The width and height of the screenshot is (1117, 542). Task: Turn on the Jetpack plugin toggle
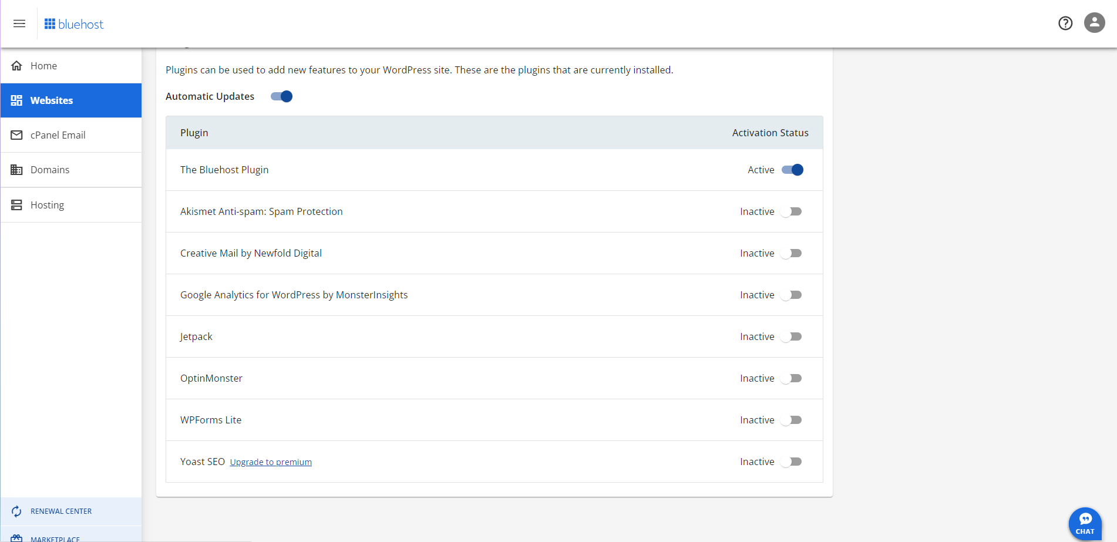pyautogui.click(x=791, y=336)
